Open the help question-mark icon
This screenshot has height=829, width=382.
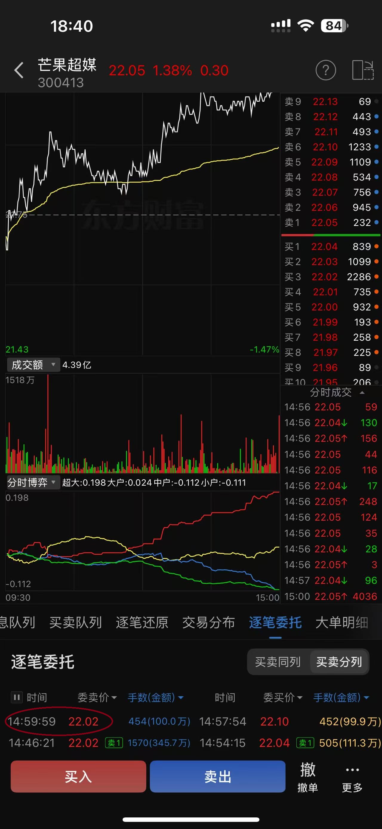(326, 70)
